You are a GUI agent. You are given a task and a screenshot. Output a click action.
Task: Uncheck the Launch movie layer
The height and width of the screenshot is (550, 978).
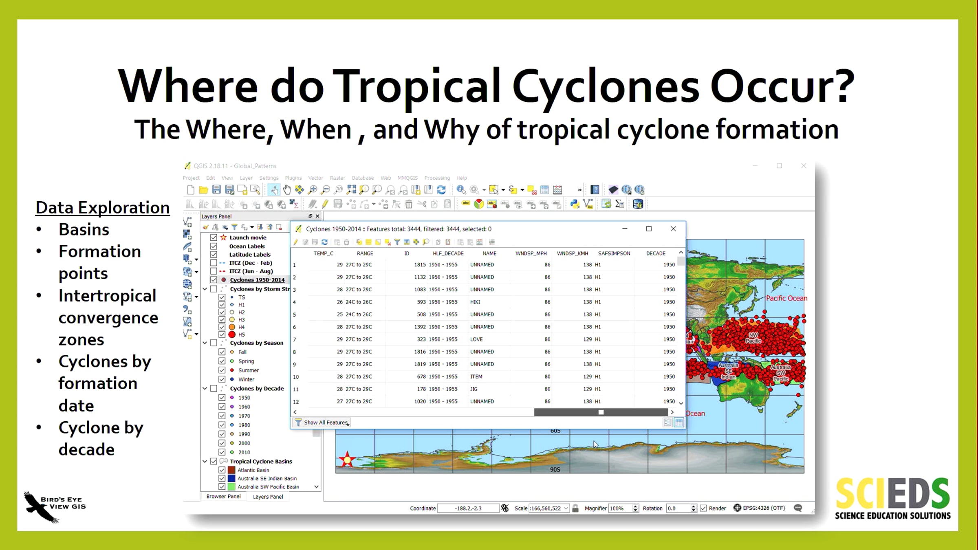[x=214, y=238]
